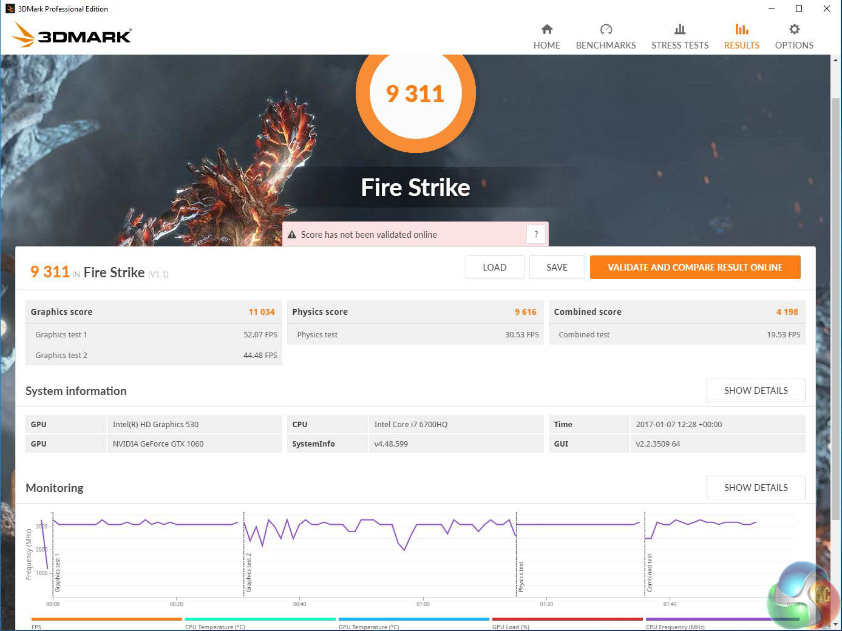Click the Graphics test 2 chart marker
842x631 pixels.
click(x=248, y=573)
